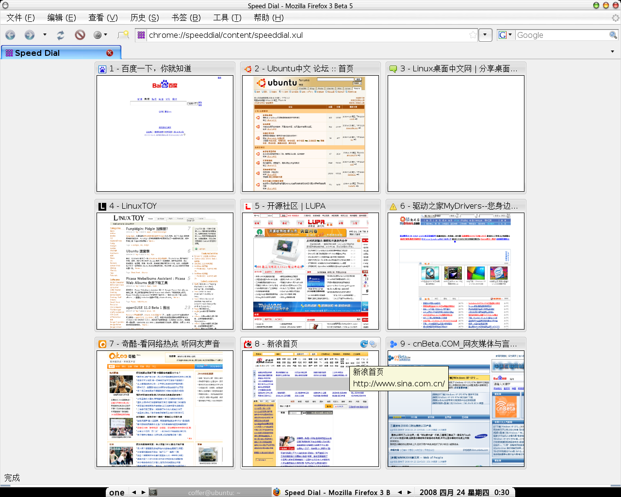Screen dimensions: 621x497
Task: Click the search magnifier icon
Action: [x=613, y=35]
